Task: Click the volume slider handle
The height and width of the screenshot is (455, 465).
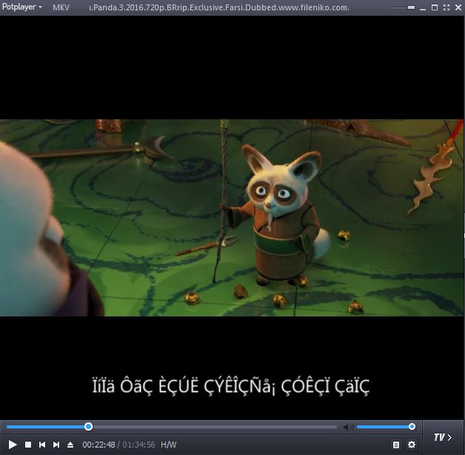Action: click(412, 427)
